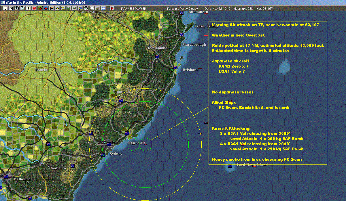Select the flag base near Maryborough coast
Image resolution: width=346 pixels, height=201 pixels.
point(181,35)
